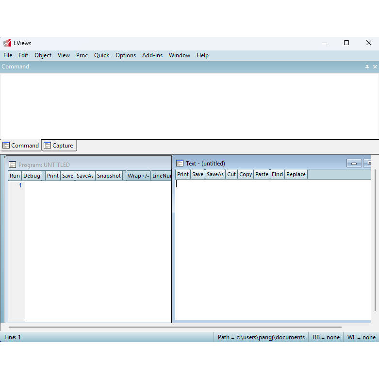Switch to the Capture tab
Screen dimensions: 379x379
tap(59, 146)
